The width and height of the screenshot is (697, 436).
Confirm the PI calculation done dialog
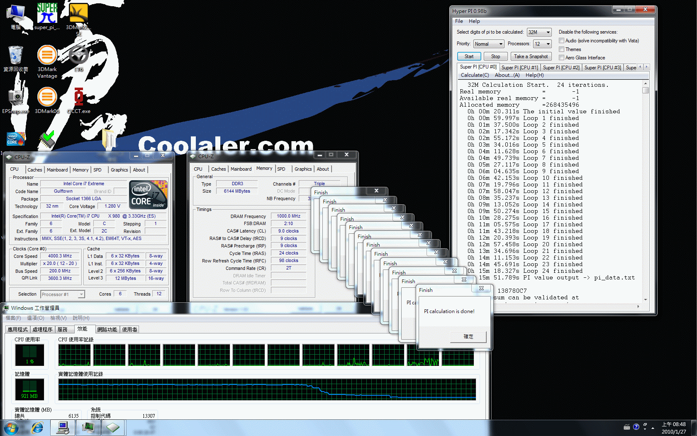click(x=468, y=337)
